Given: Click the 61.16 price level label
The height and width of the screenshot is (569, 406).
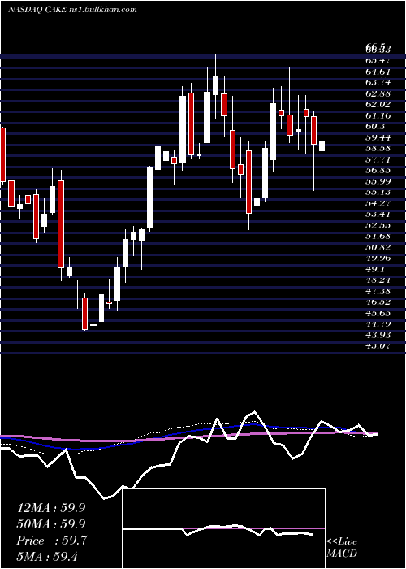Looking at the screenshot, I should point(378,115).
